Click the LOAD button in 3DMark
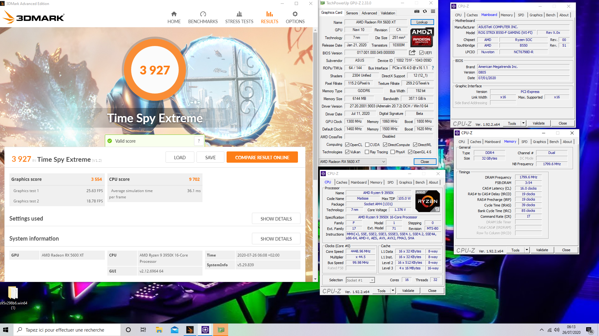The height and width of the screenshot is (336, 599). 180,157
